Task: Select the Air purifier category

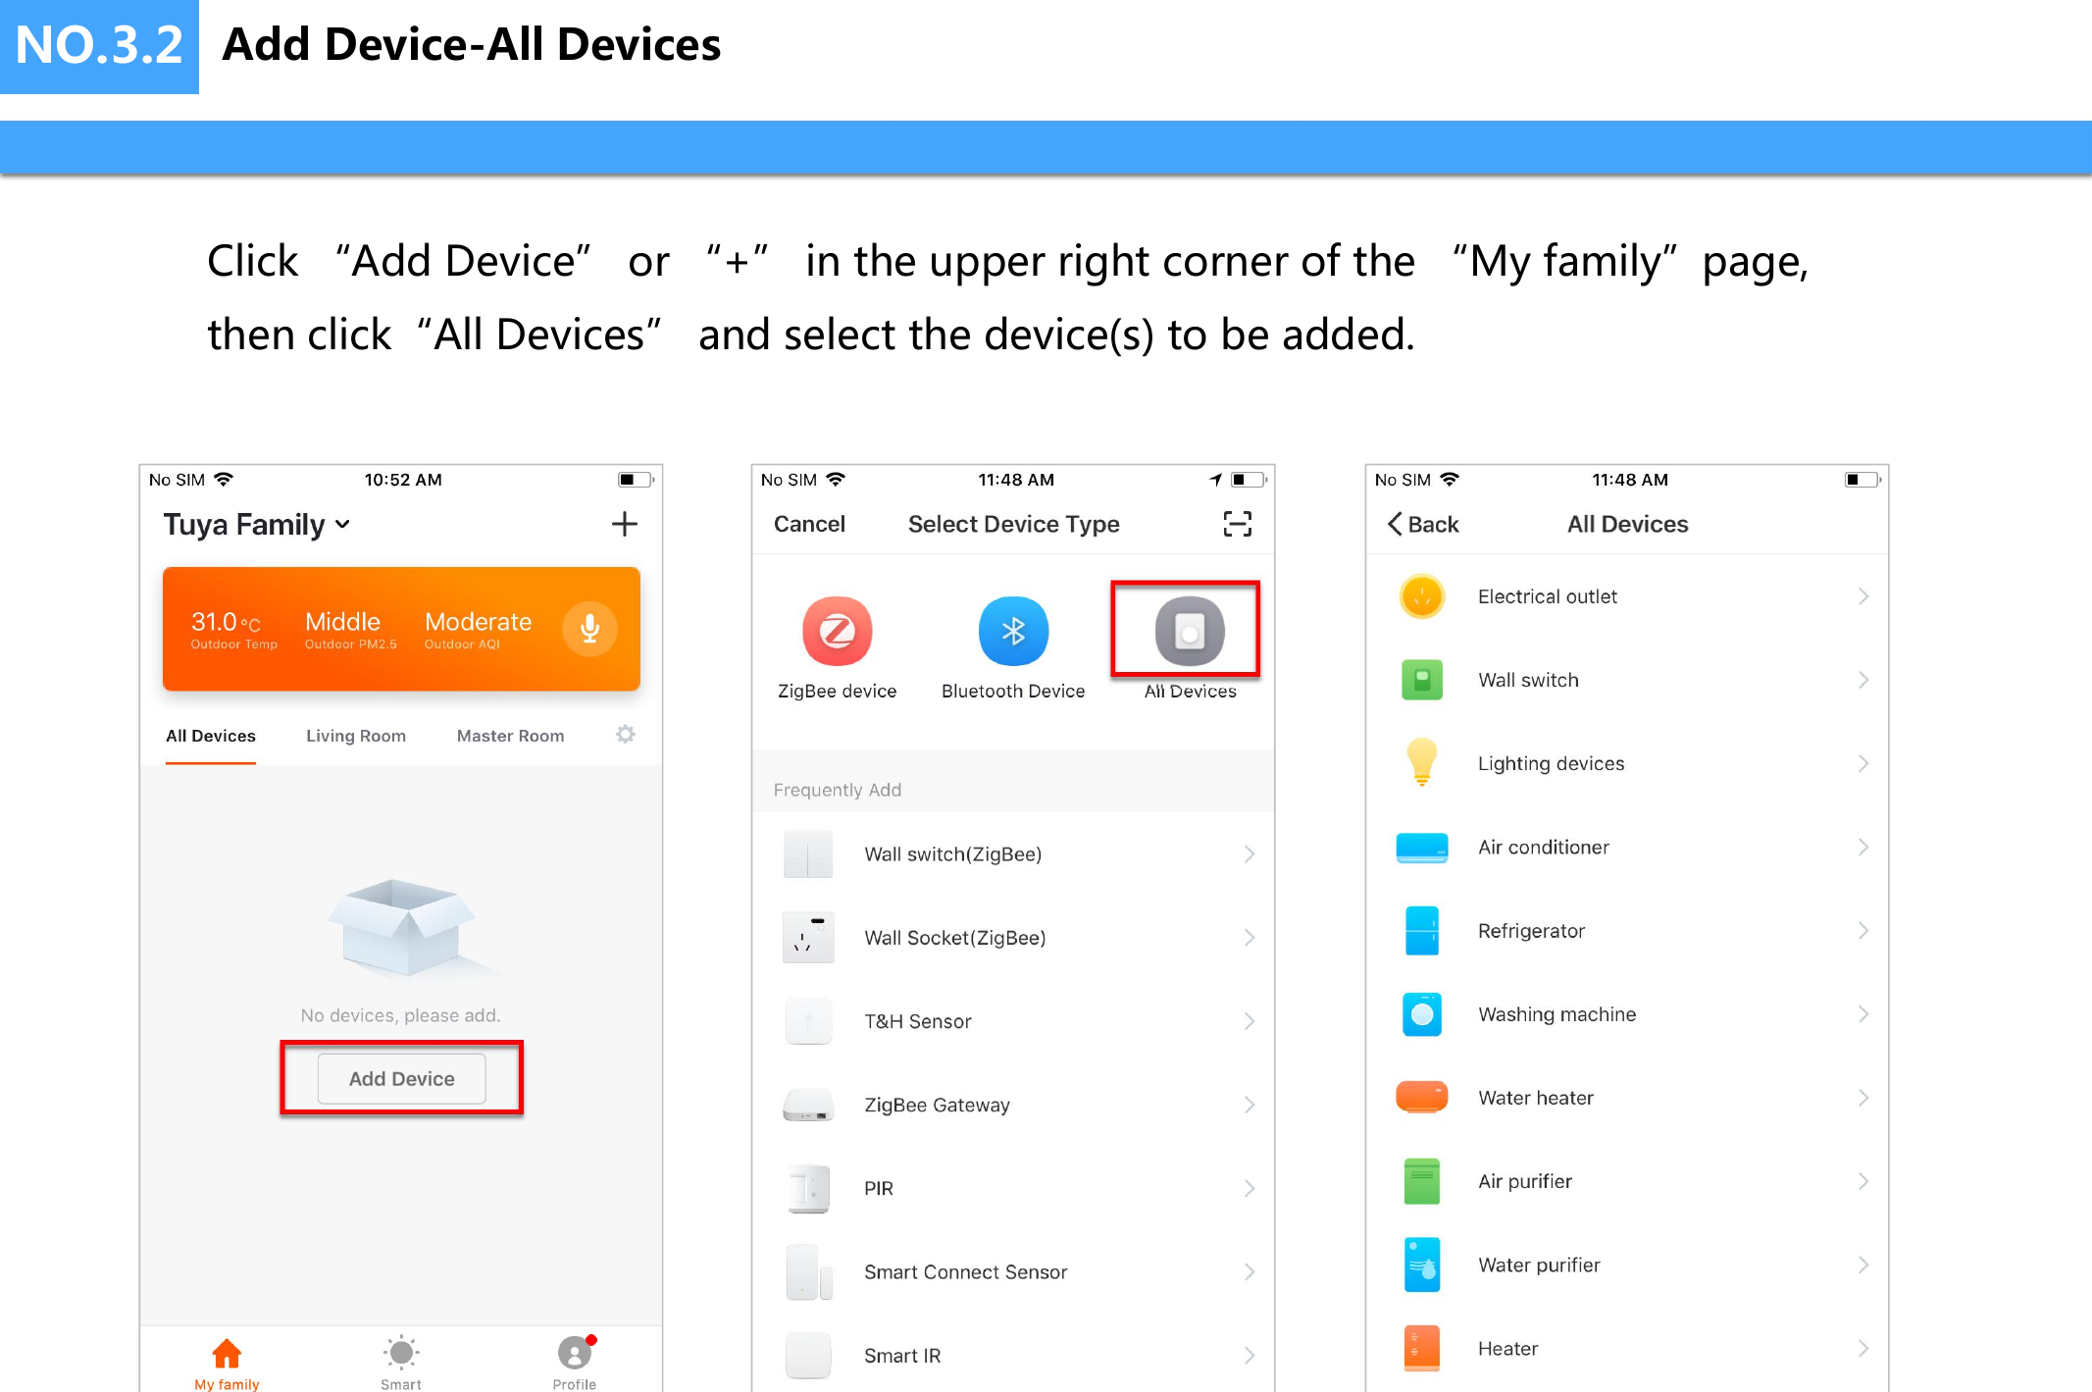Action: [x=1524, y=1180]
